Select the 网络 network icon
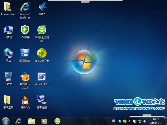 (8, 53)
